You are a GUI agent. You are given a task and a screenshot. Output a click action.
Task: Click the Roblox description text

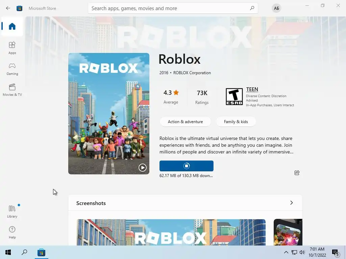pyautogui.click(x=226, y=145)
